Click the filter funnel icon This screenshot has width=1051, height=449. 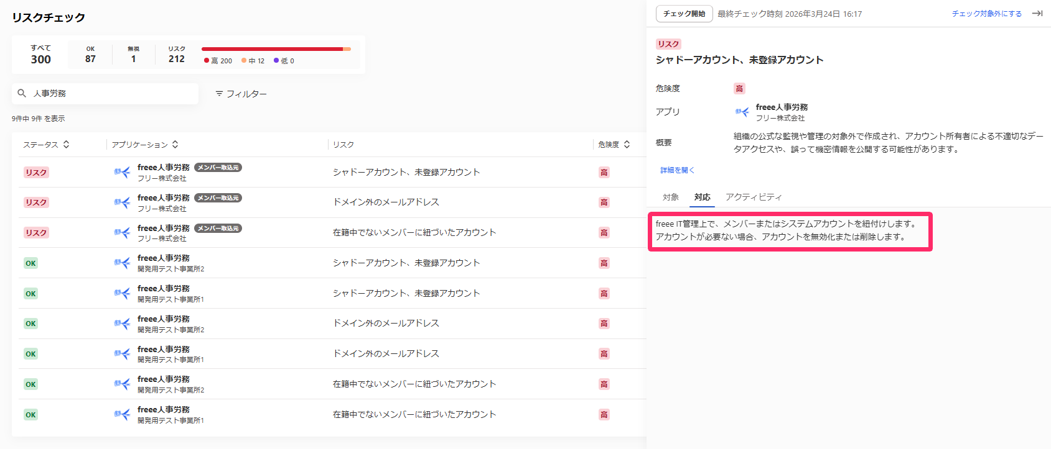[219, 94]
